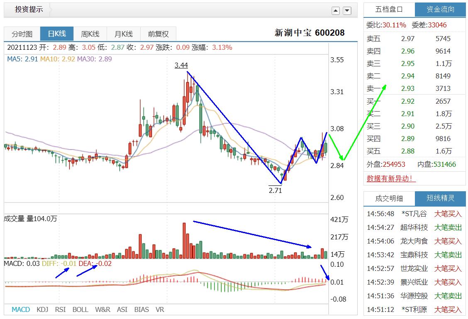Click the tallest red volume bar
468x319 pixels.
point(184,241)
